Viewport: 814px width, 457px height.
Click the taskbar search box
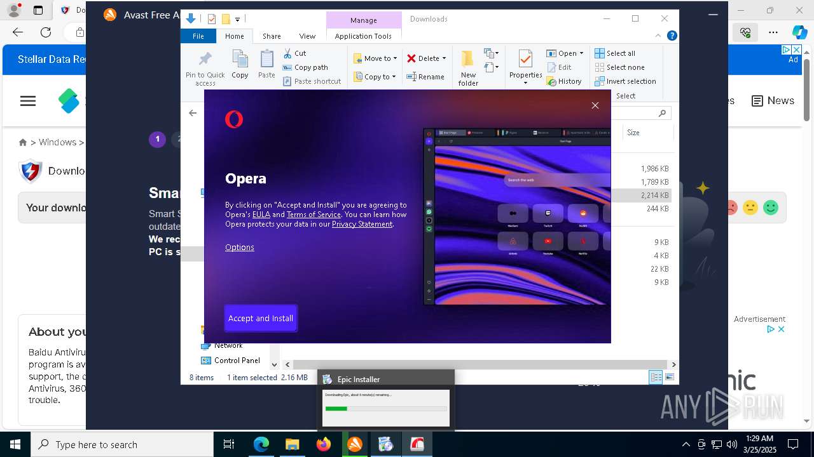[122, 444]
